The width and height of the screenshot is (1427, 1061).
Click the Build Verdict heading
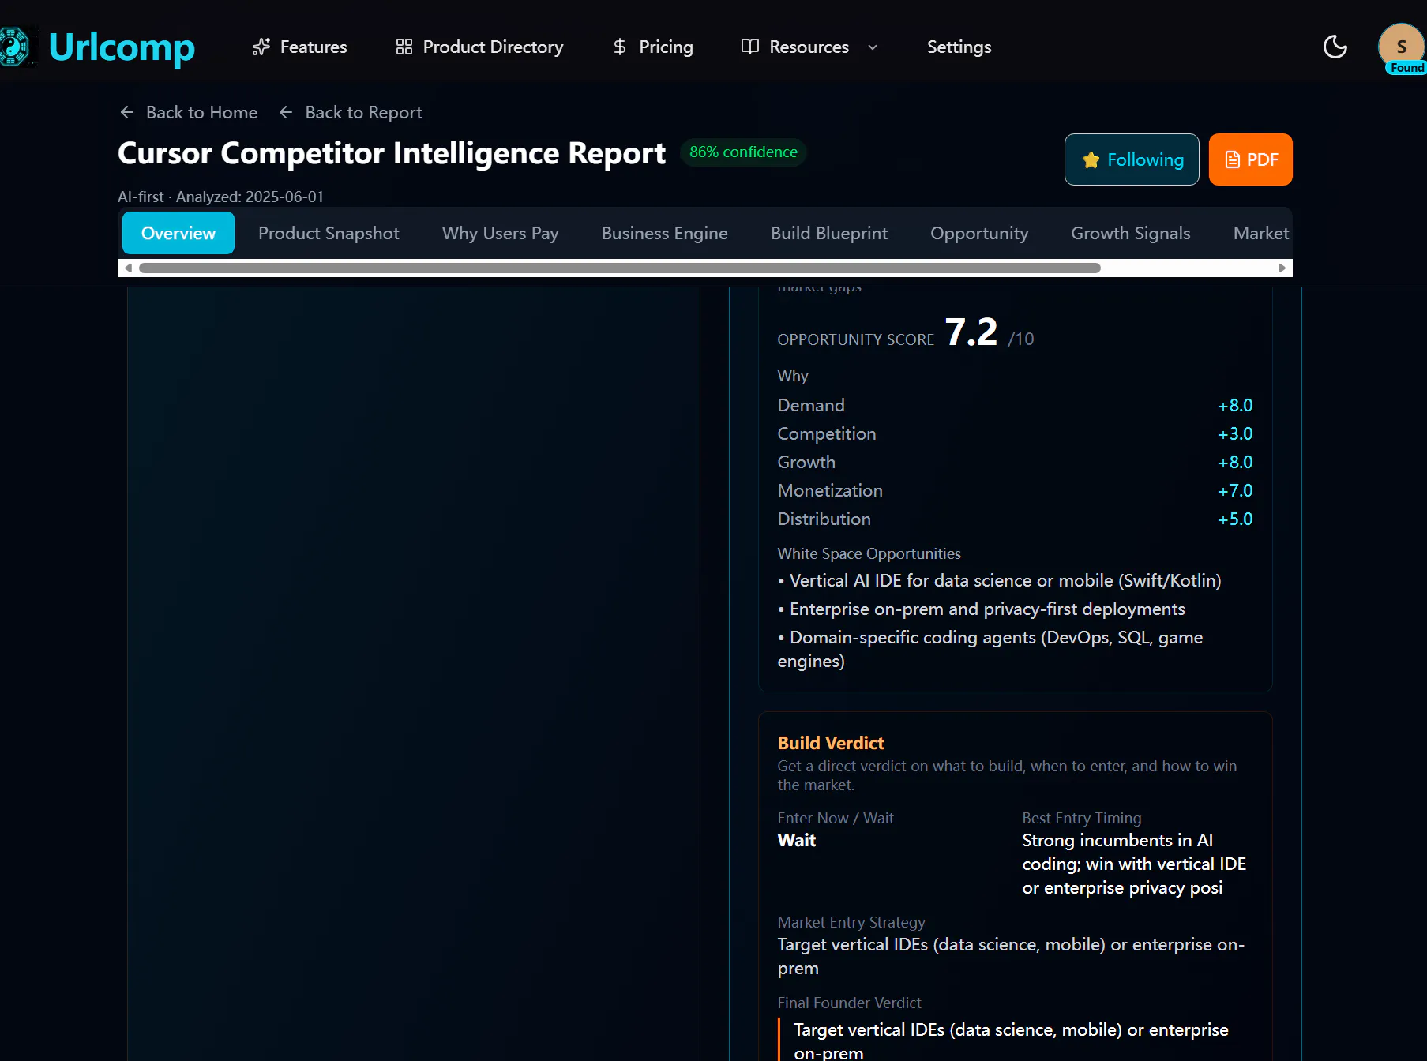coord(831,743)
